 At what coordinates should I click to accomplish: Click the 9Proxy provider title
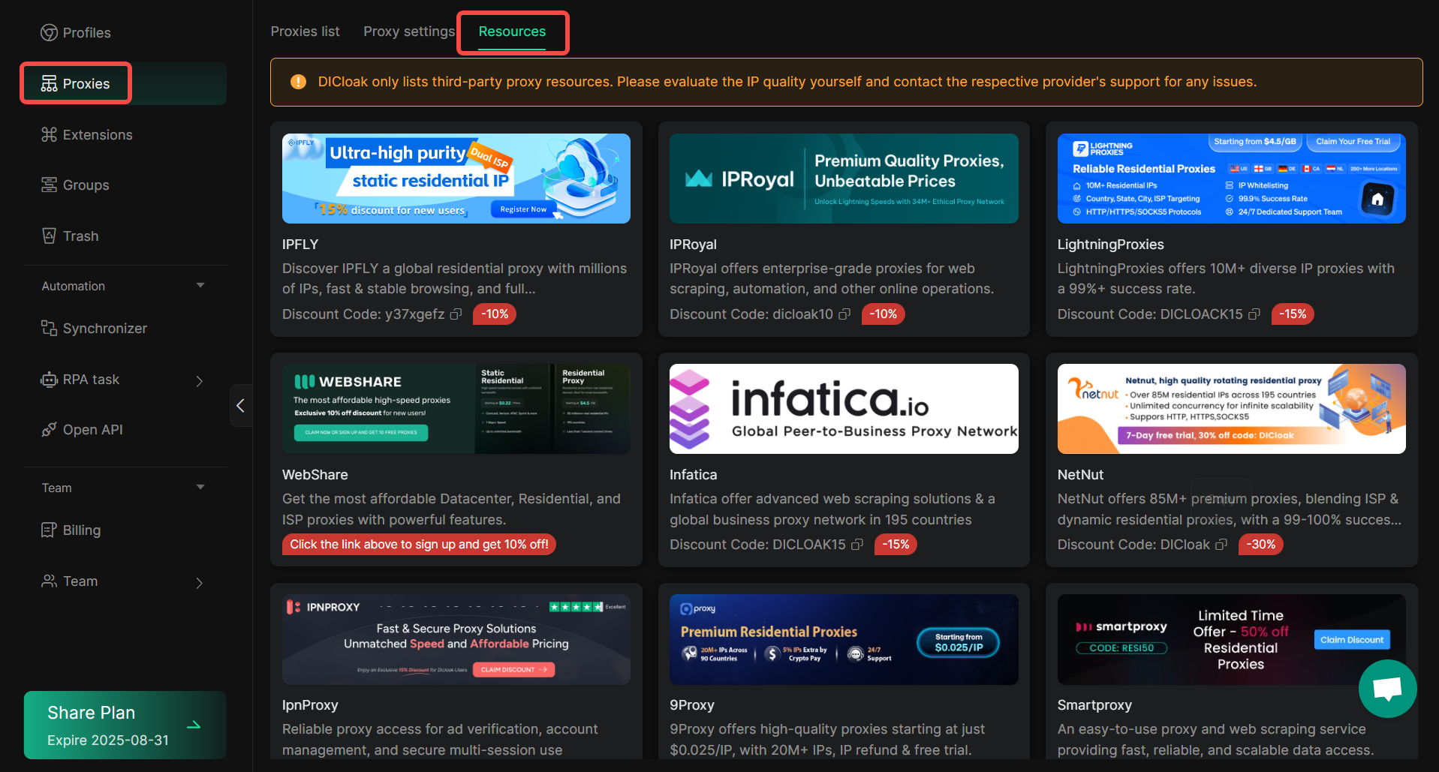point(691,705)
